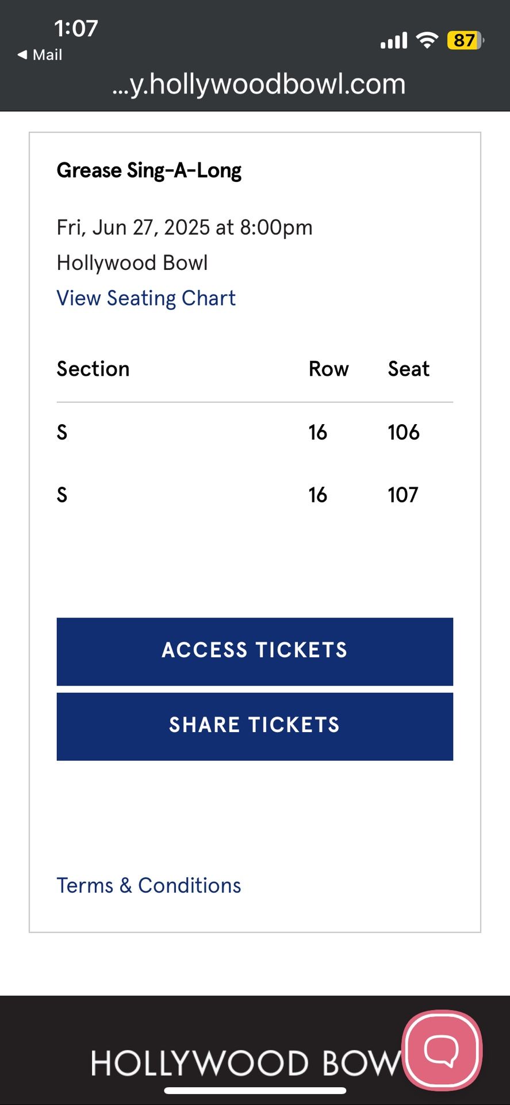Tap the home indicator bar
Viewport: 510px width, 1105px height.
(255, 1090)
